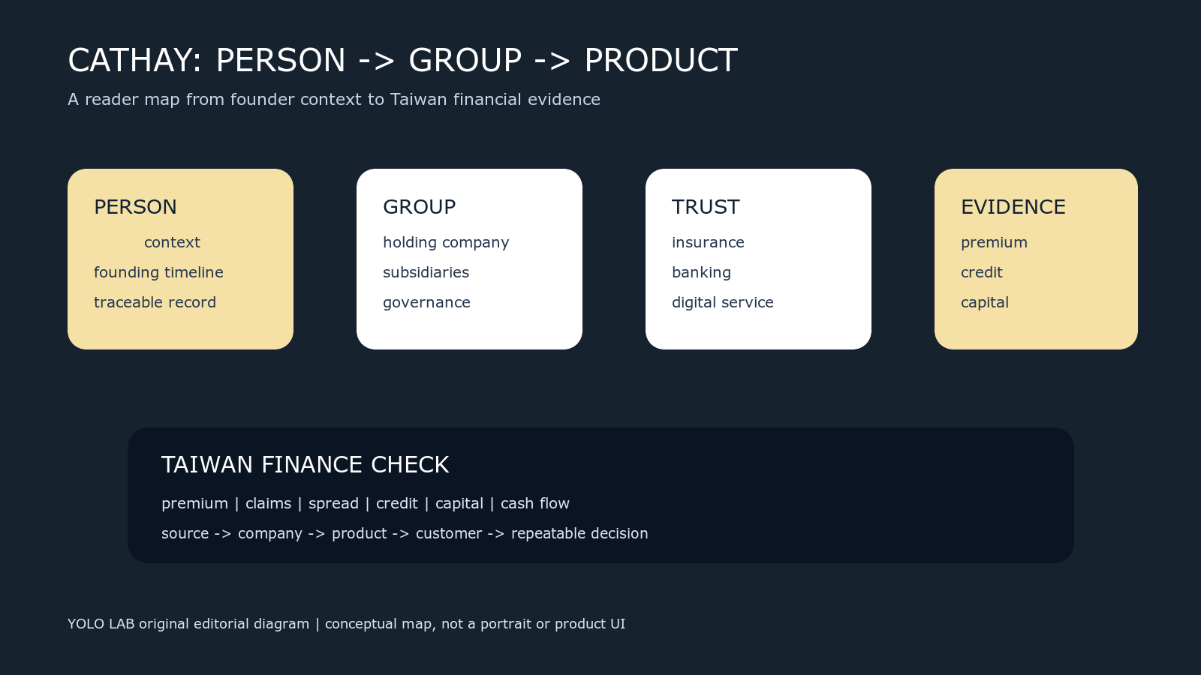Select the EVIDENCE card heading
This screenshot has width=1201, height=675.
point(1013,207)
